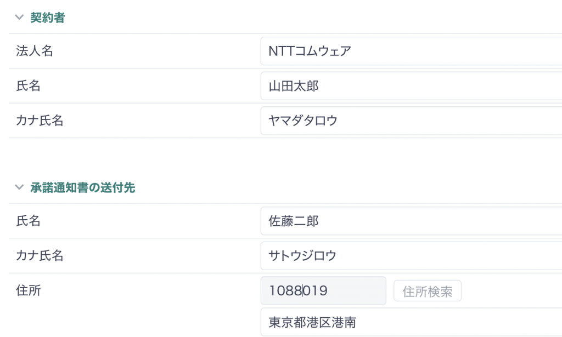Click the 氏名 field showing 佐藤二郎
Viewport: 562px width, 337px height.
click(411, 221)
